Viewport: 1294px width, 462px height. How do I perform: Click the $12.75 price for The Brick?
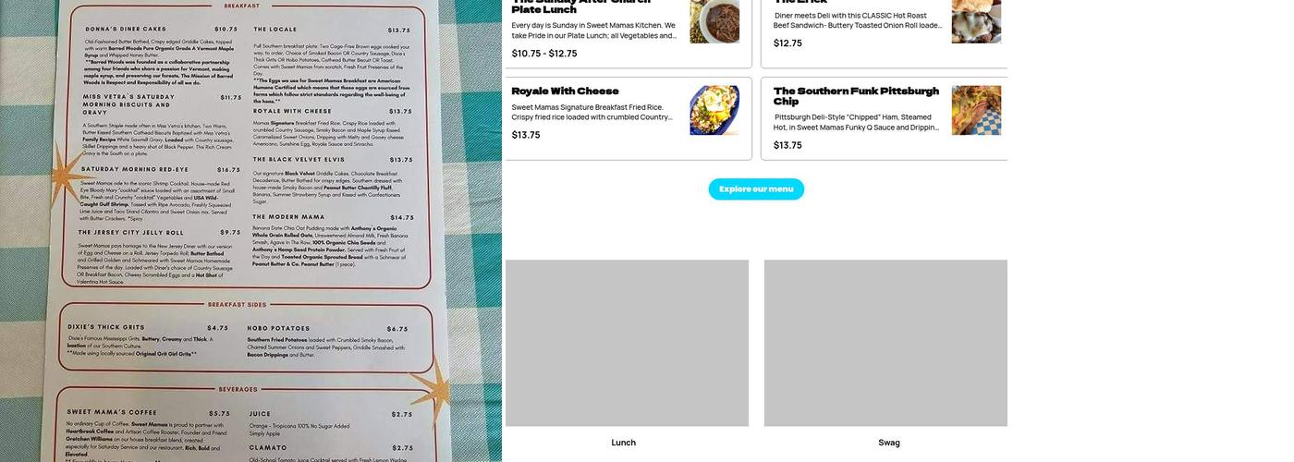787,43
